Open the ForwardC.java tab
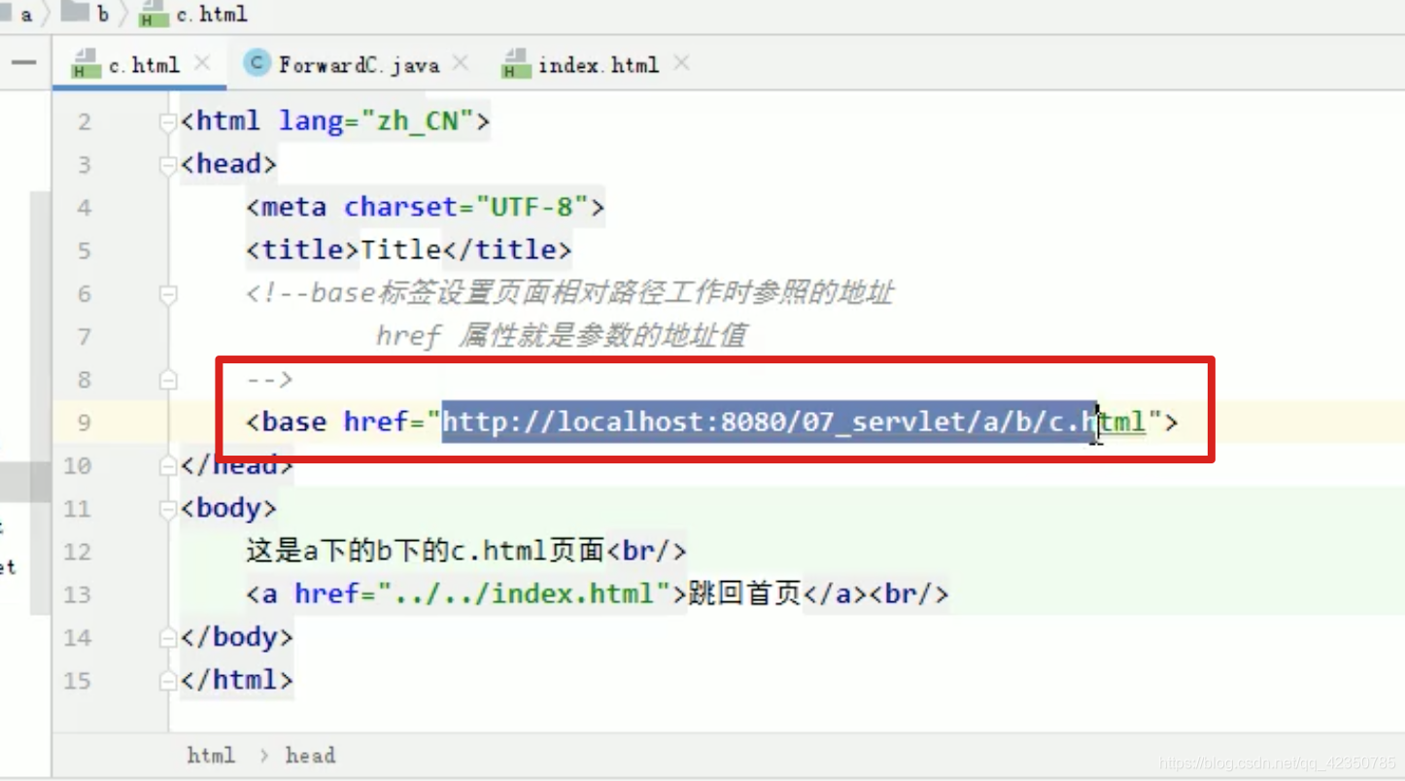This screenshot has width=1405, height=781. (x=359, y=65)
